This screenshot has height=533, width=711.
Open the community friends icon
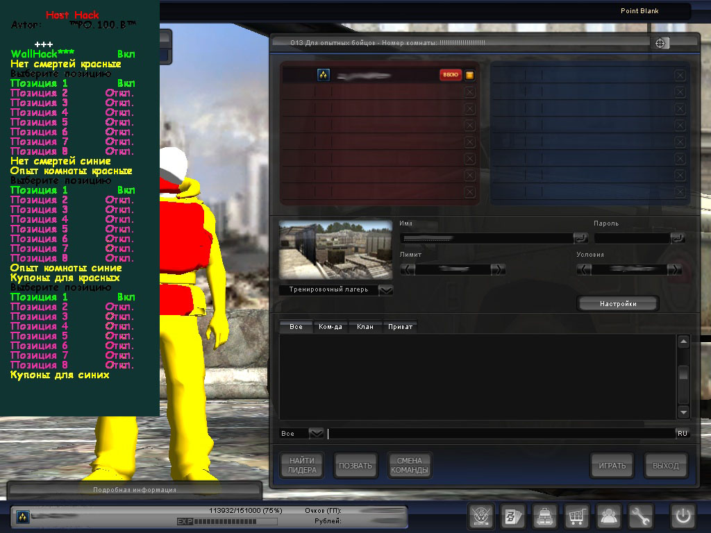608,516
